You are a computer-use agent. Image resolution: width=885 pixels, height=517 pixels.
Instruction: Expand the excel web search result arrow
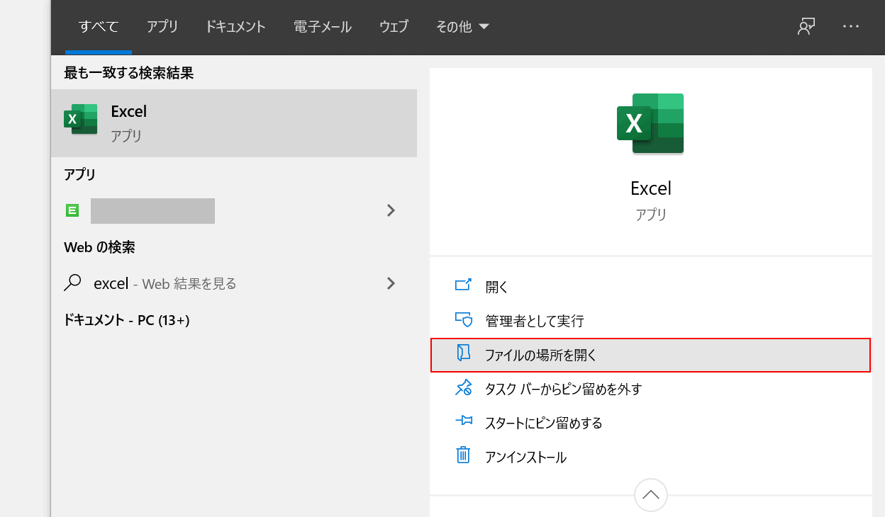tap(391, 283)
